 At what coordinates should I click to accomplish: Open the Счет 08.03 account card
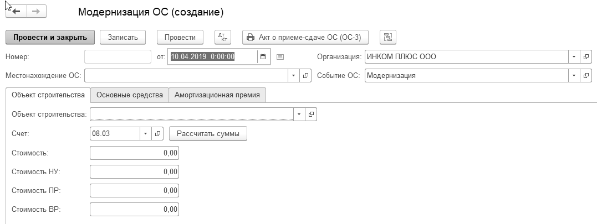(158, 133)
